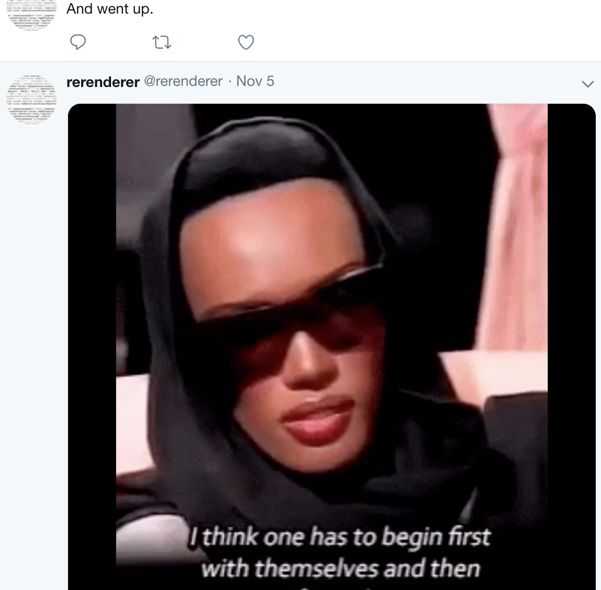Click the caption 'I think one has to begin first'
Screen dimensions: 601x590
[x=340, y=537]
